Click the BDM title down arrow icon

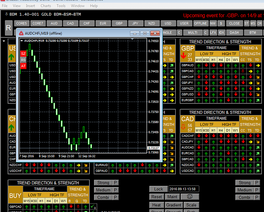6,14
